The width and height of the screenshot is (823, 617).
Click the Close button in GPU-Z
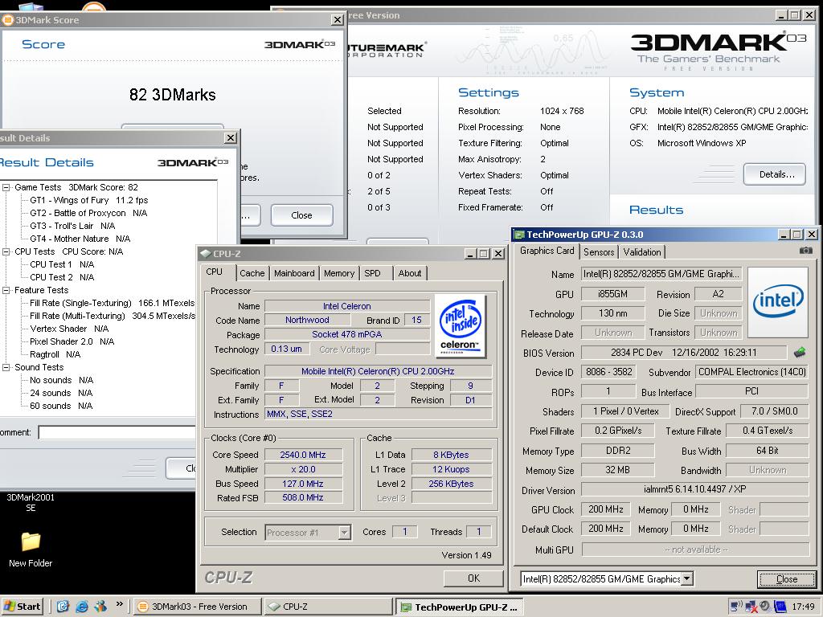(x=786, y=579)
